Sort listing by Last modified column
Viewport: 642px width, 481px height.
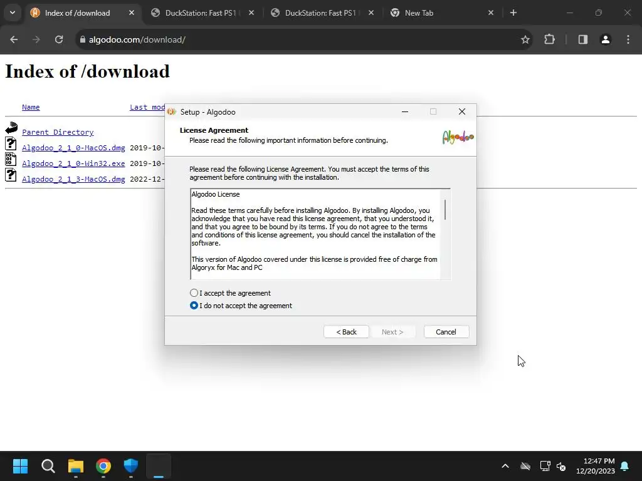click(x=147, y=107)
